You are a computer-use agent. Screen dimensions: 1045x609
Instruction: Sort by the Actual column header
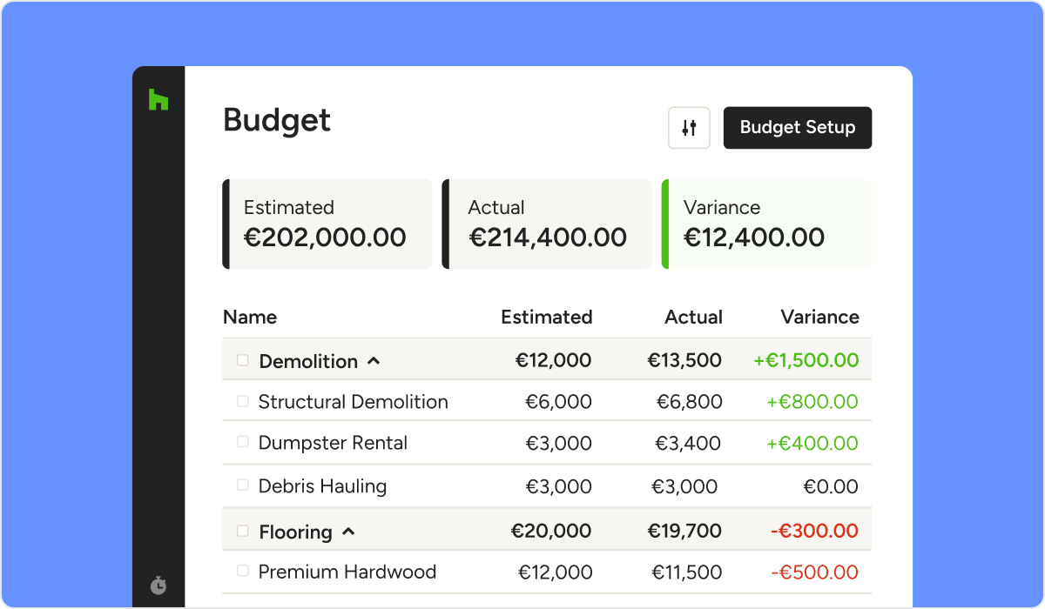tap(693, 318)
